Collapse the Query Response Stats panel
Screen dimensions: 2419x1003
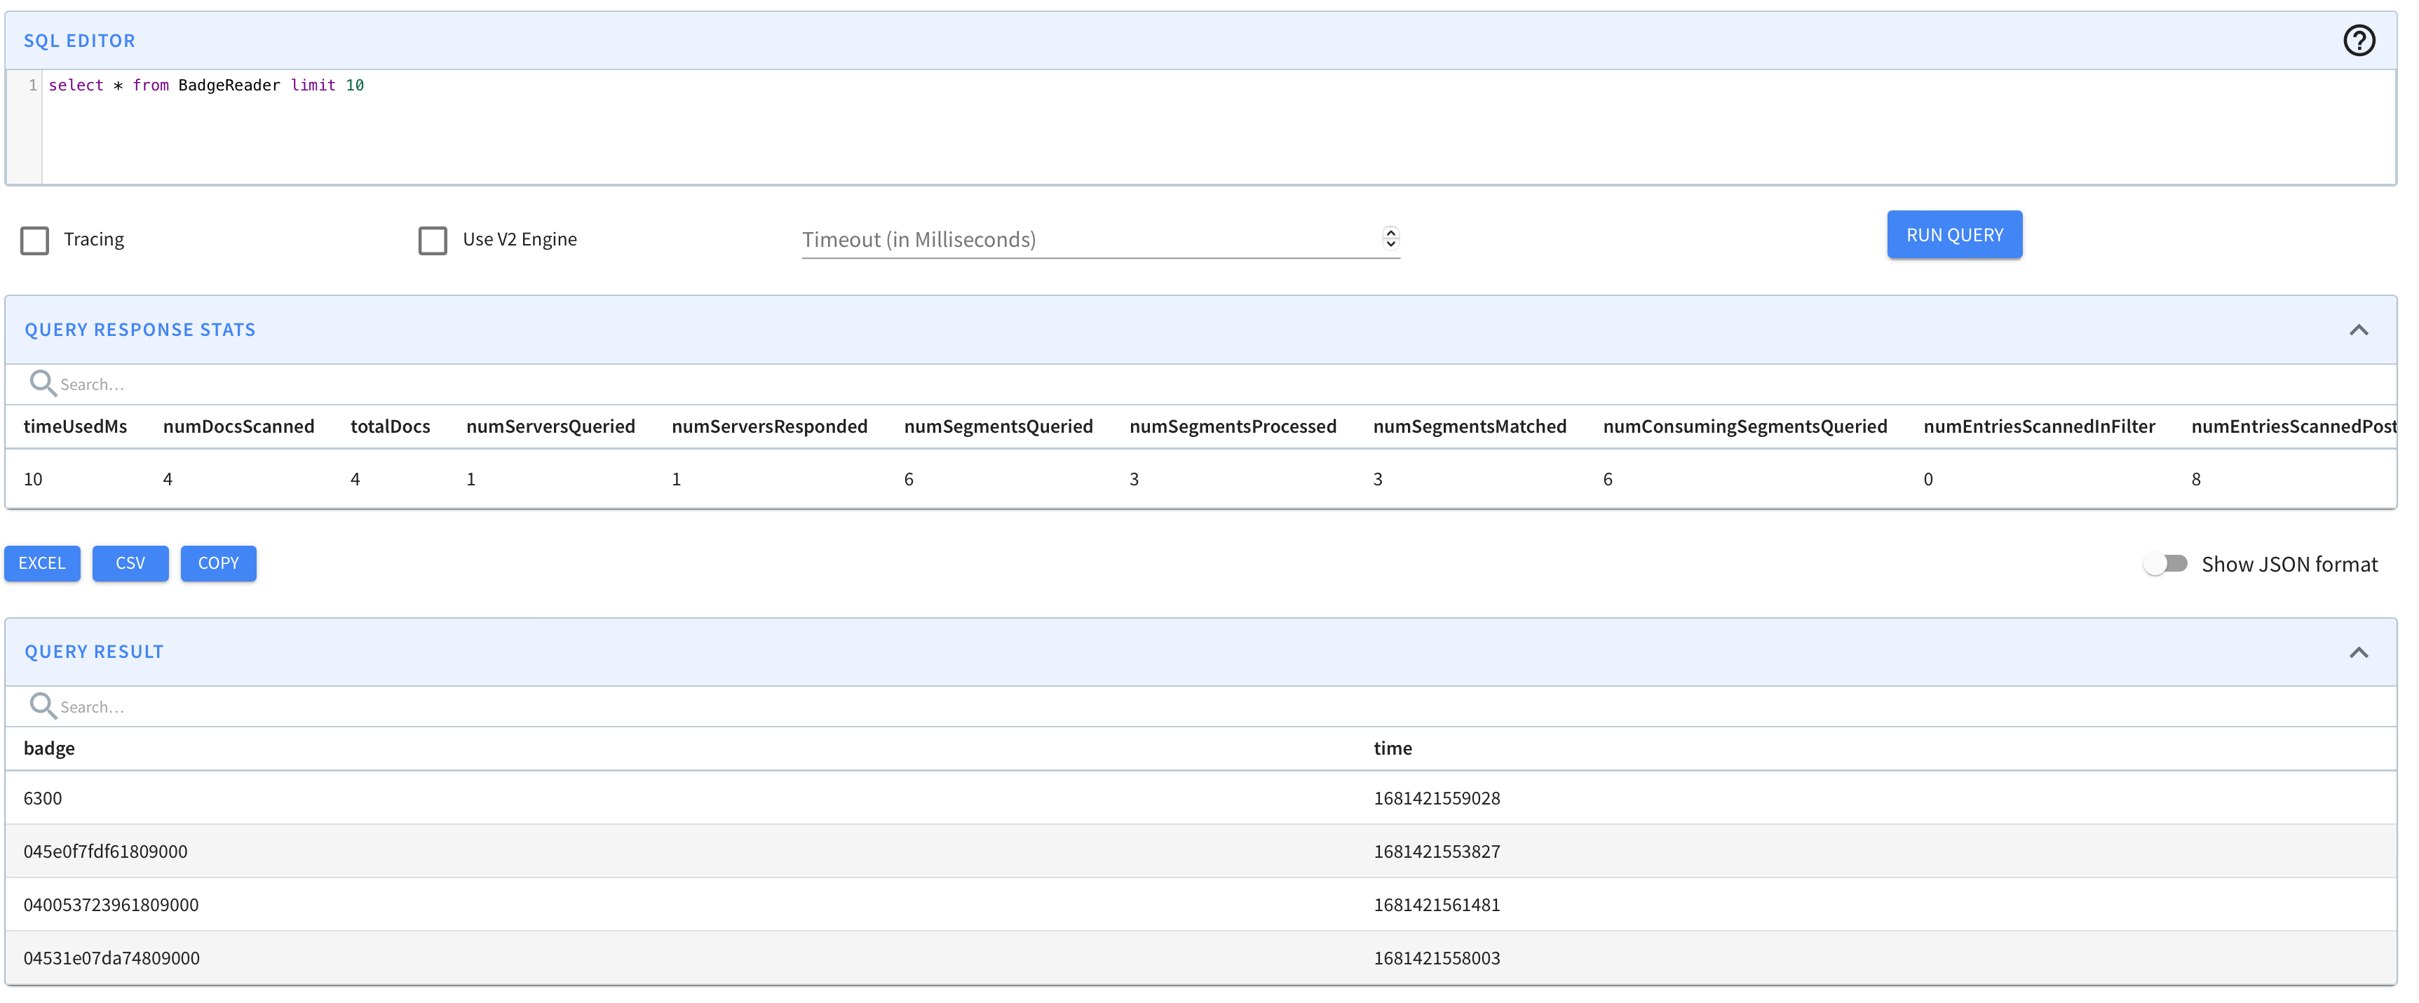click(x=2358, y=330)
